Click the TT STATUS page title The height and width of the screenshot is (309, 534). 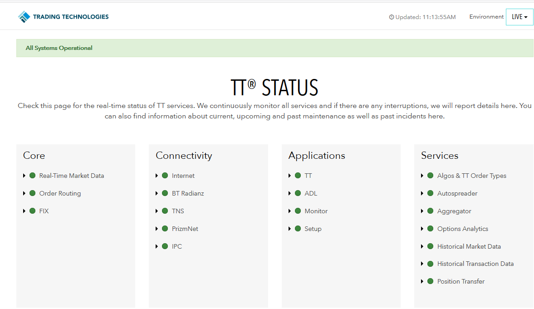(x=274, y=88)
